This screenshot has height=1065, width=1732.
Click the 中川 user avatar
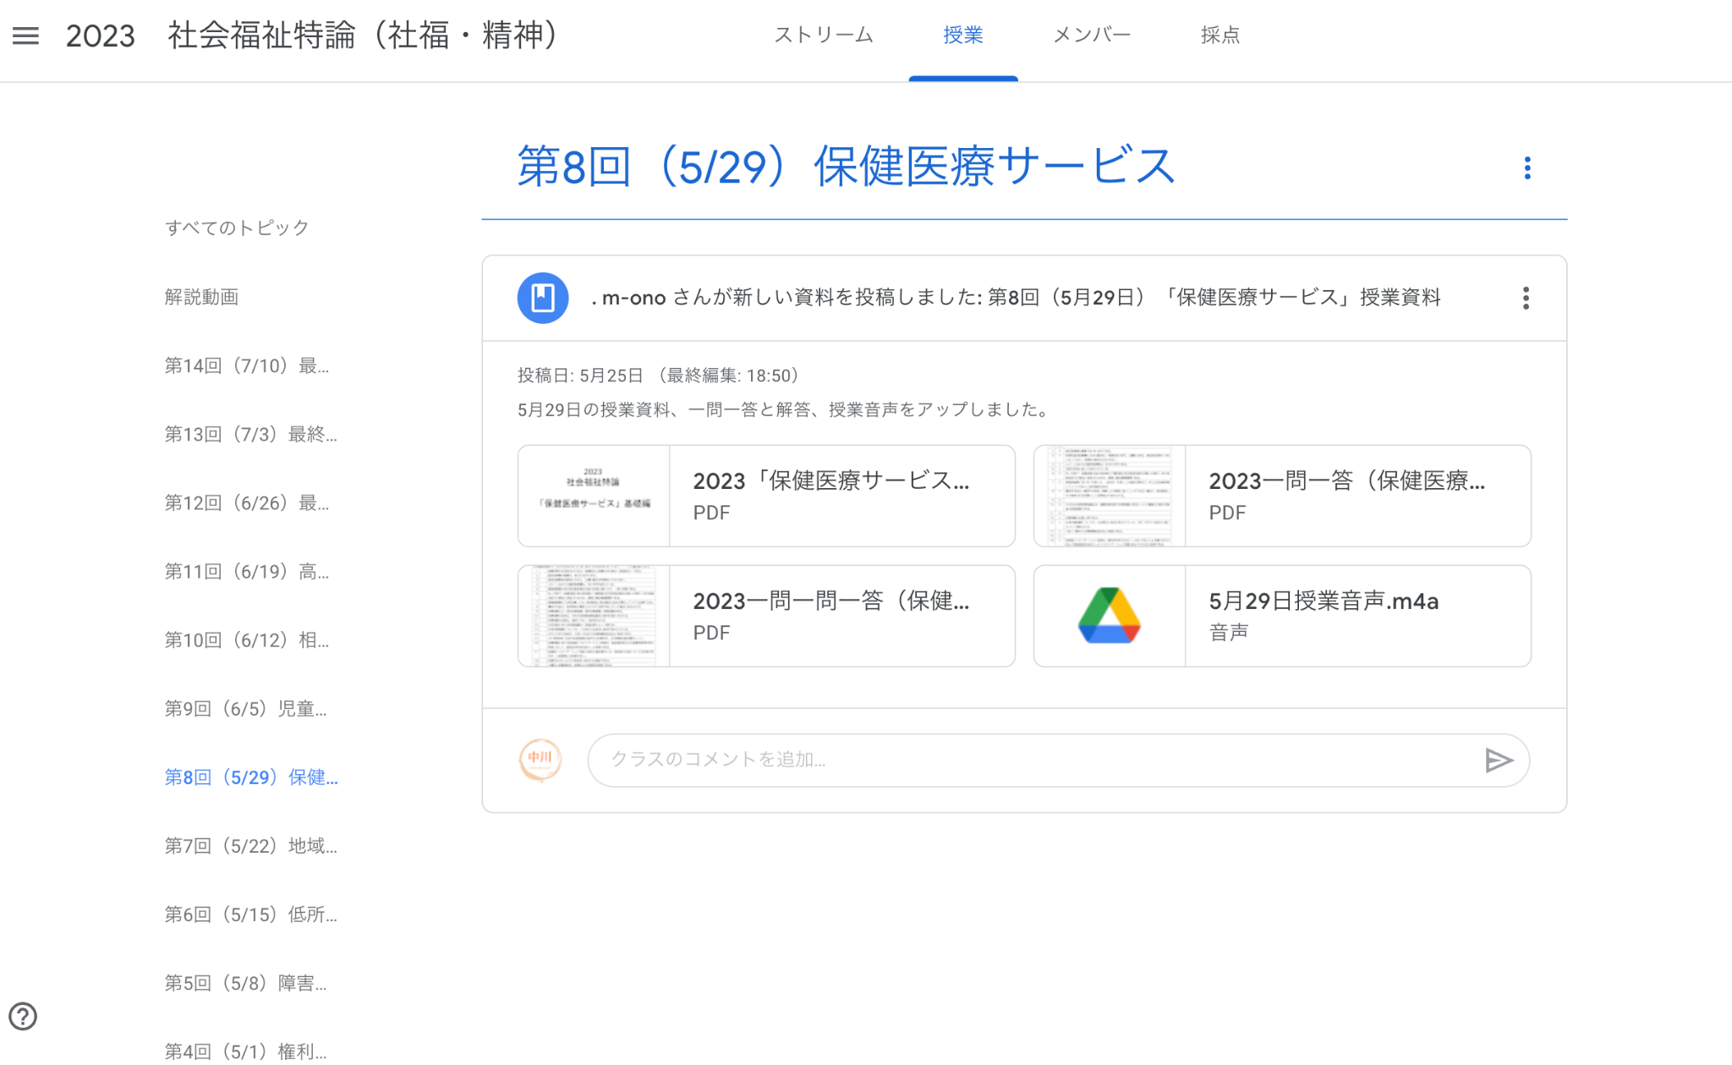click(x=540, y=760)
